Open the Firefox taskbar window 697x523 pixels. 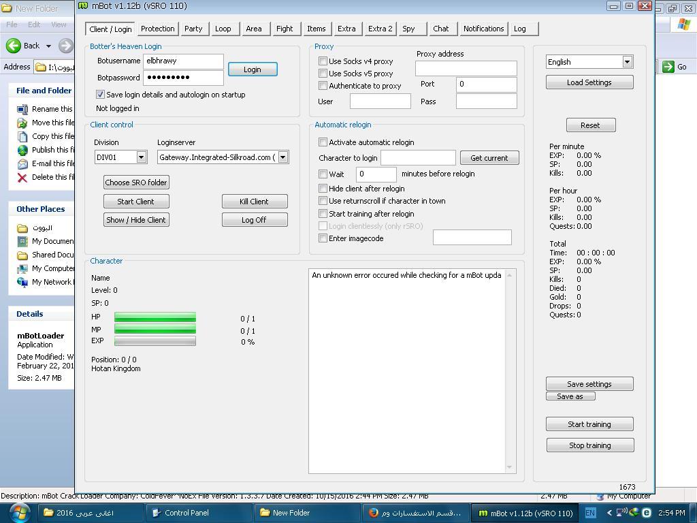point(415,513)
